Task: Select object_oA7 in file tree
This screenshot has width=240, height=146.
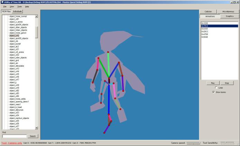Action: pyautogui.click(x=15, y=80)
